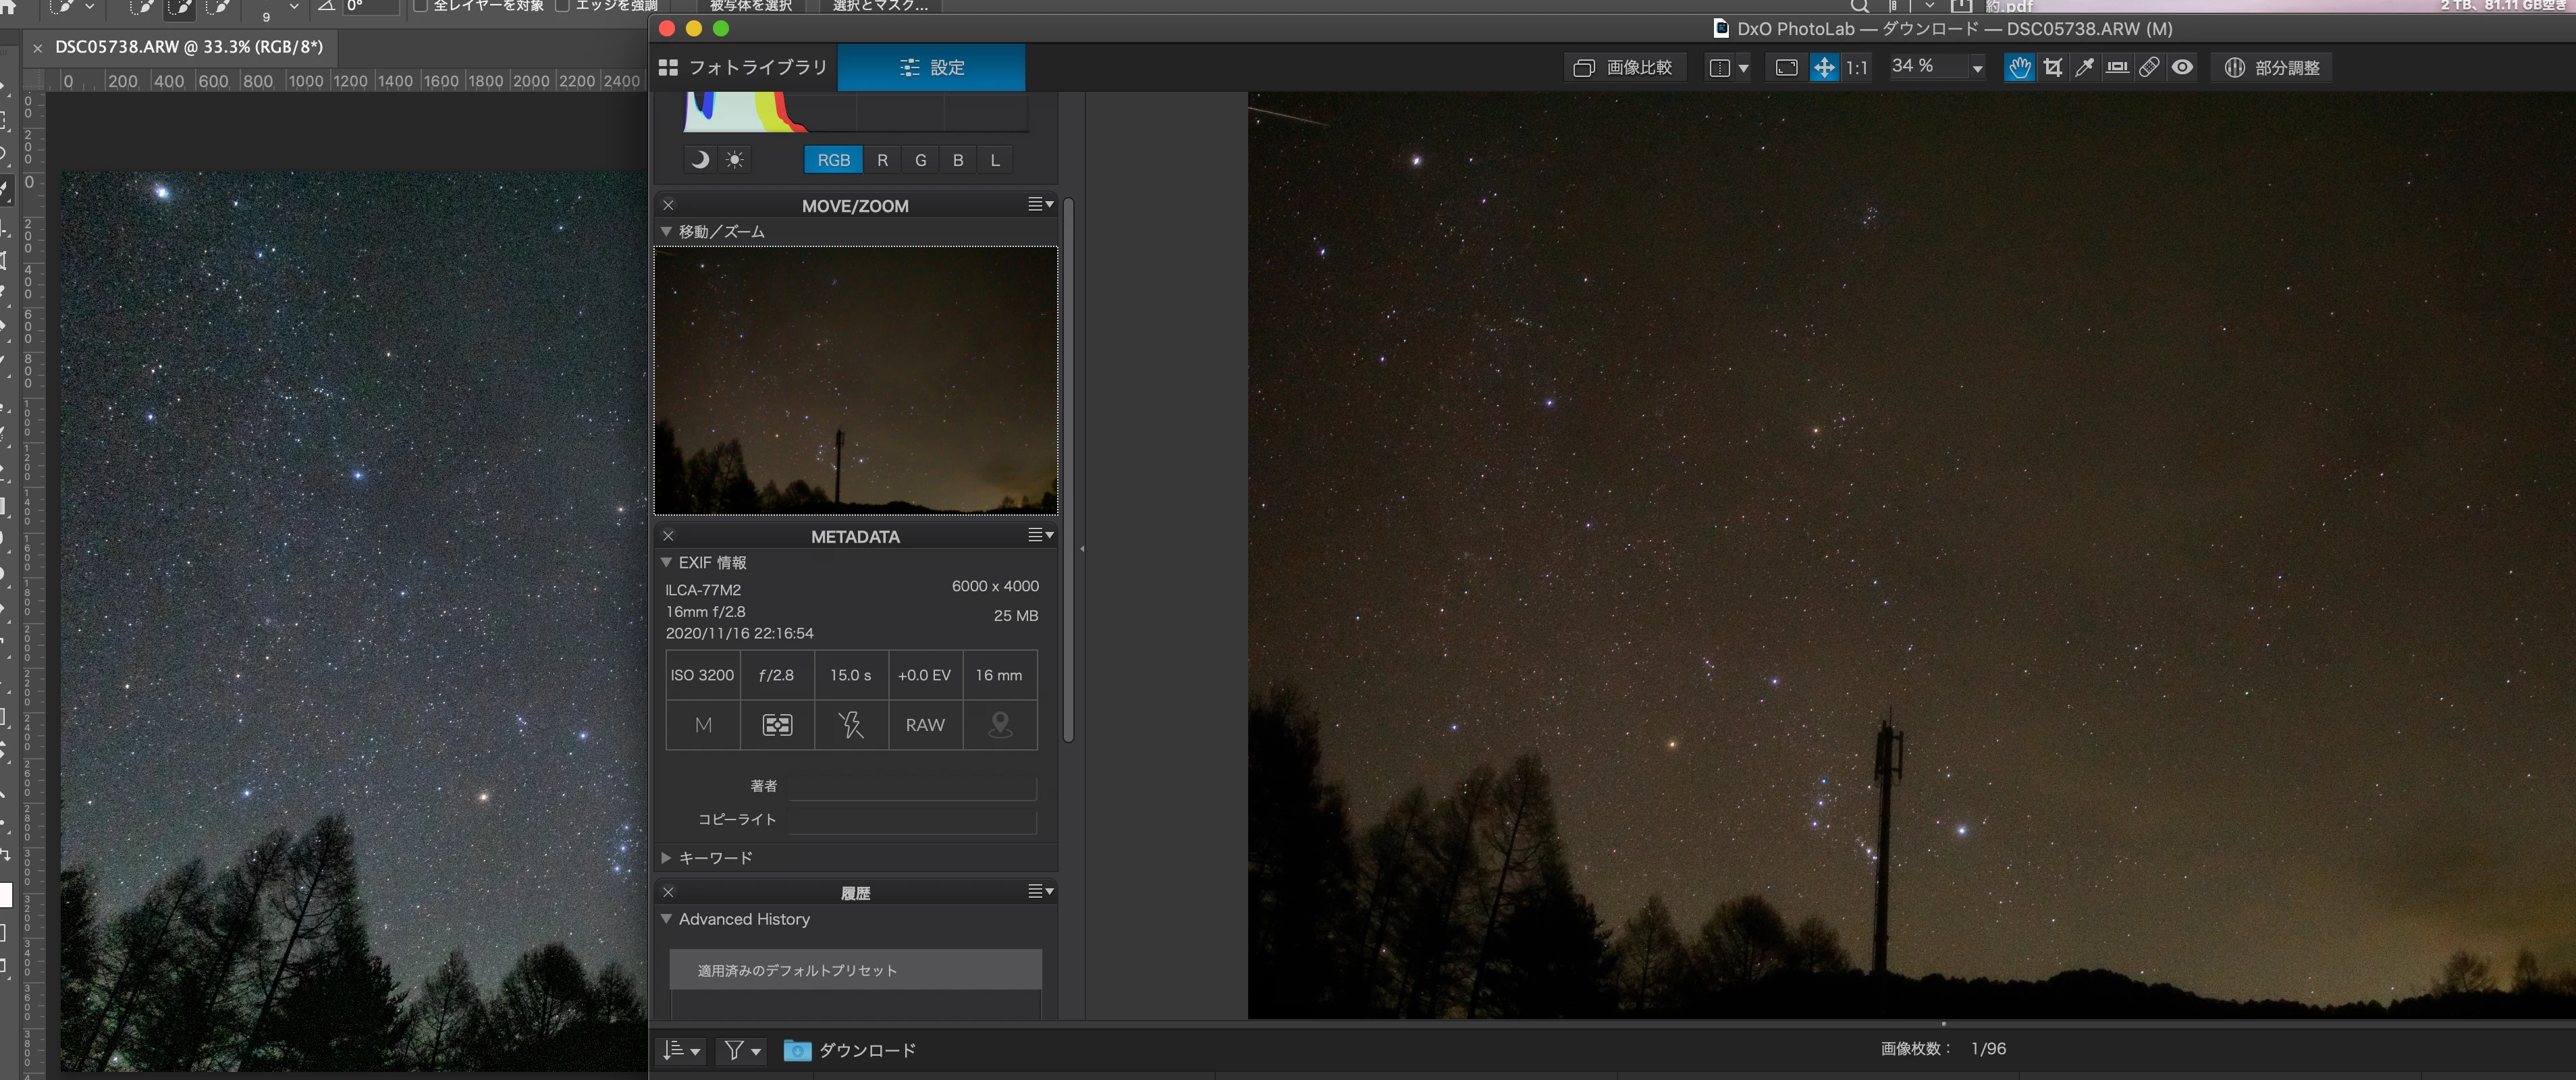Toggle the red-eye eye icon tool

pos(2183,67)
